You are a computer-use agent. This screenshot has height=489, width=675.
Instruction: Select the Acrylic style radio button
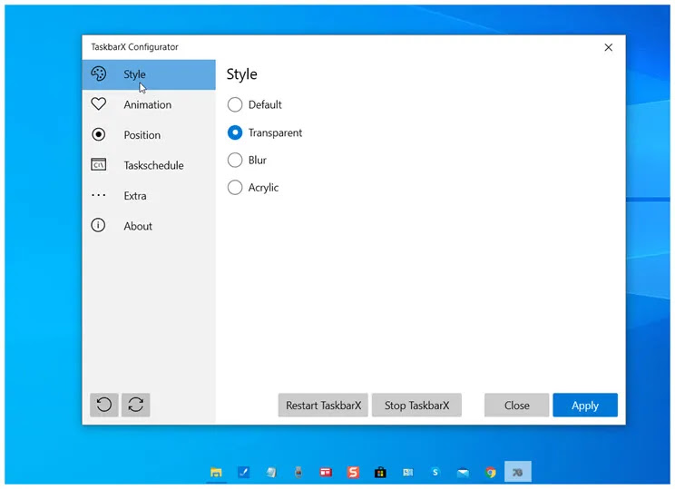(x=235, y=187)
